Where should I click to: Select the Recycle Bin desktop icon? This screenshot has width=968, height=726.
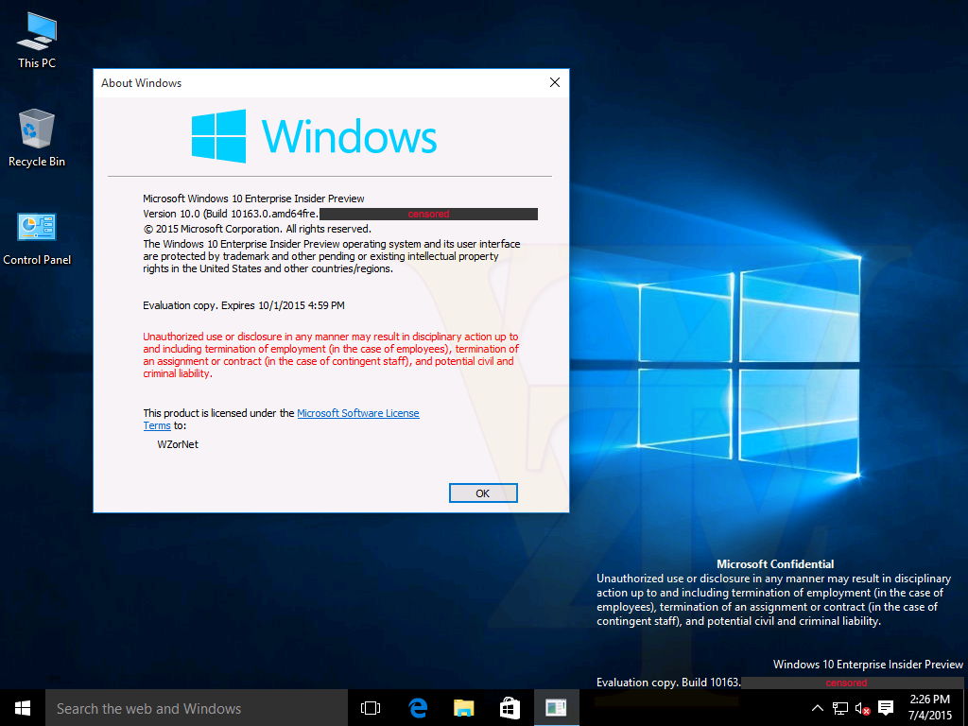coord(37,138)
